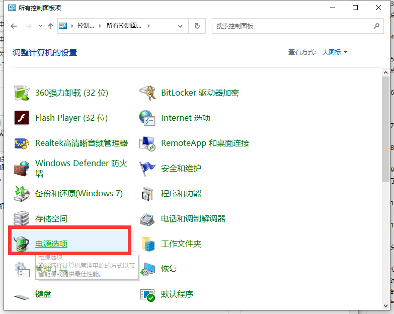Click the Flash Player icon
The width and height of the screenshot is (394, 314).
click(x=22, y=118)
